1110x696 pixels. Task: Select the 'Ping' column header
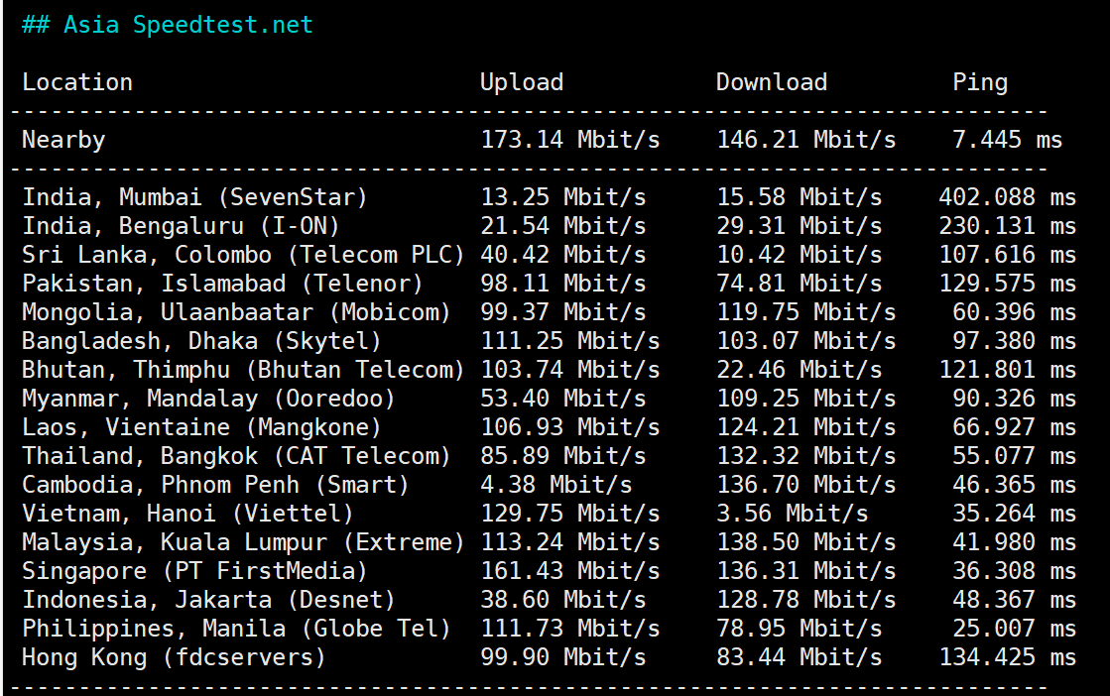(x=980, y=82)
